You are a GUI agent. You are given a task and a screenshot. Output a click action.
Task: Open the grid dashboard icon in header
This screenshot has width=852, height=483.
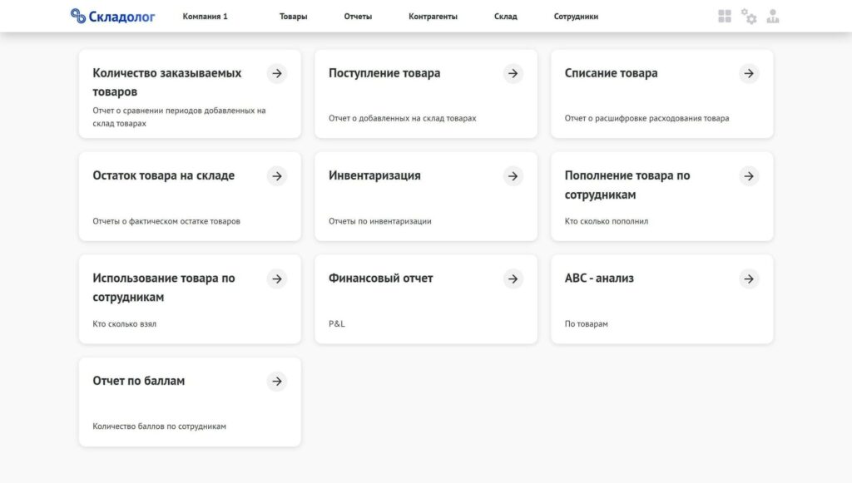[x=725, y=17]
